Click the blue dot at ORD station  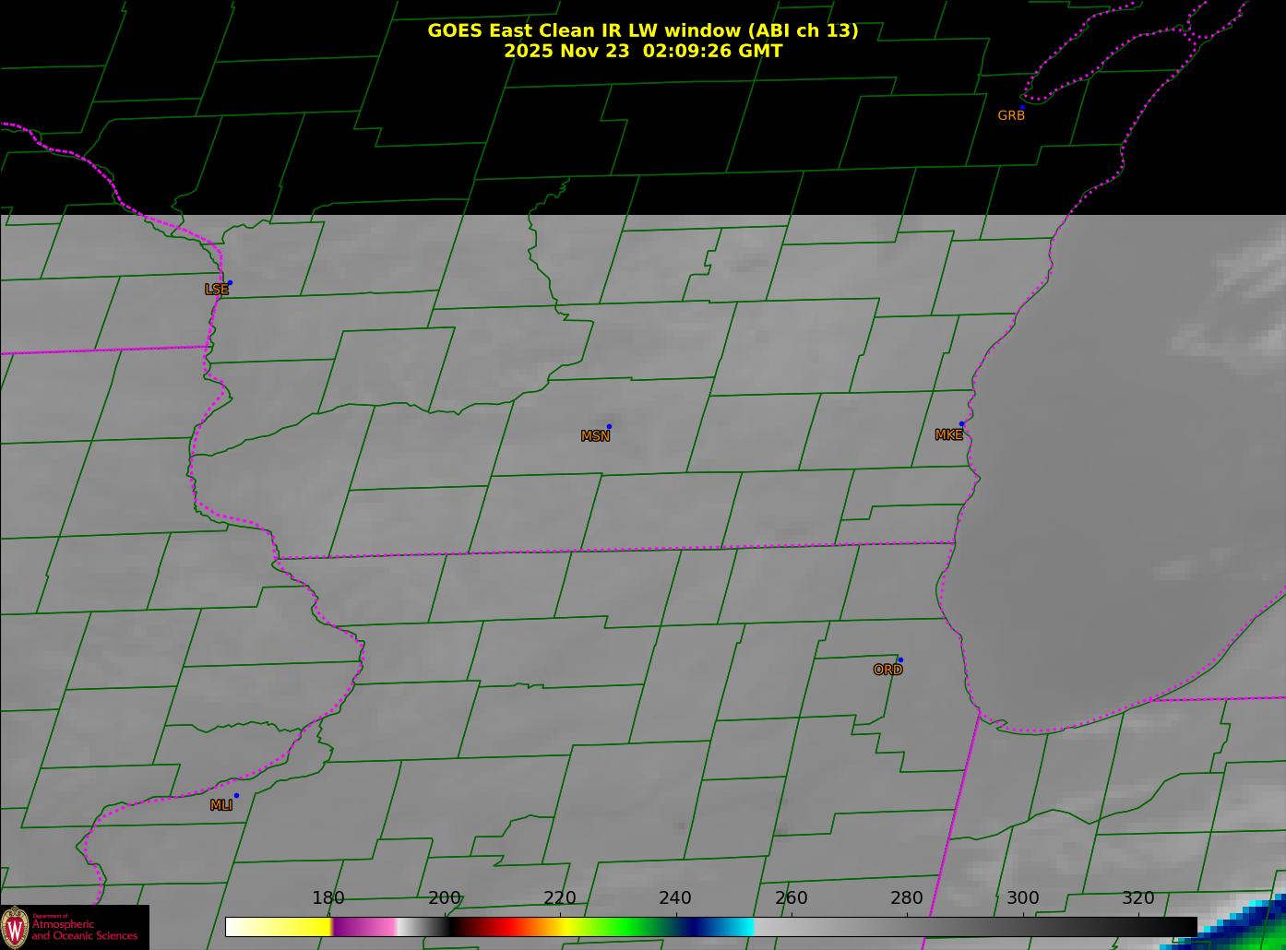pyautogui.click(x=900, y=660)
